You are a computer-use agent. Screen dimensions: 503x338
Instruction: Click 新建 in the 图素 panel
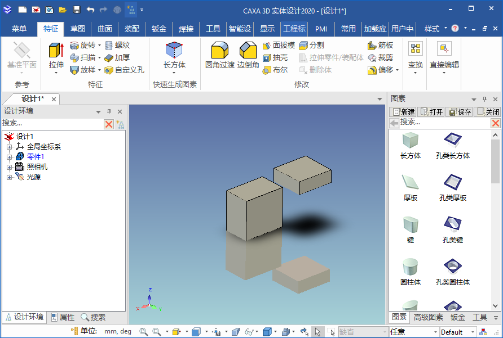click(x=404, y=112)
